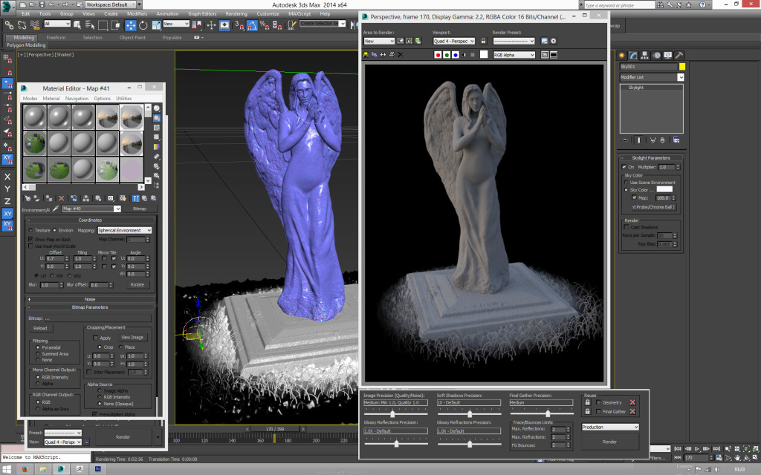This screenshot has width=761, height=475.
Task: Open the Motion command panel tab
Action: [657, 55]
